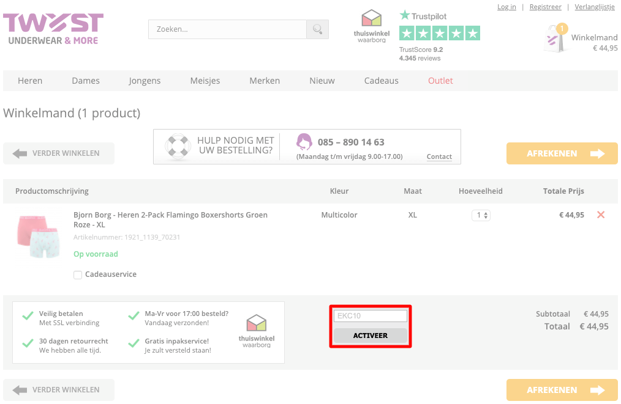Click the top Afrekenen button
The height and width of the screenshot is (404, 621).
coord(562,153)
